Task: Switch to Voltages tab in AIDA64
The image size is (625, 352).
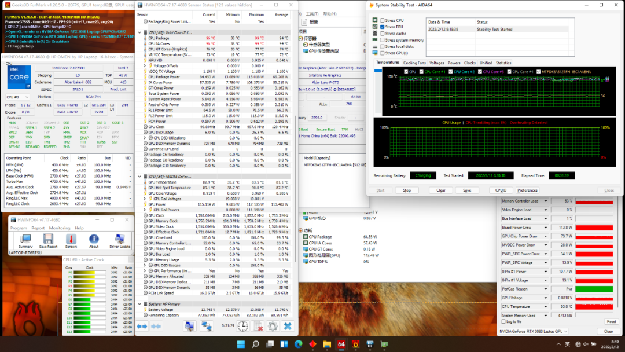Action: [x=436, y=63]
